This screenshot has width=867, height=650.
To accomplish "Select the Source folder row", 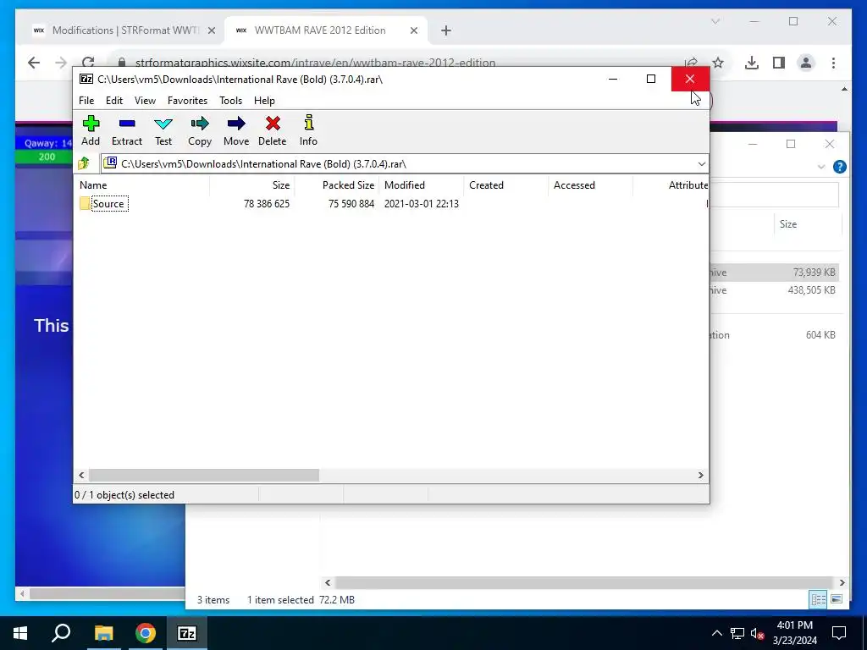I will pyautogui.click(x=391, y=204).
